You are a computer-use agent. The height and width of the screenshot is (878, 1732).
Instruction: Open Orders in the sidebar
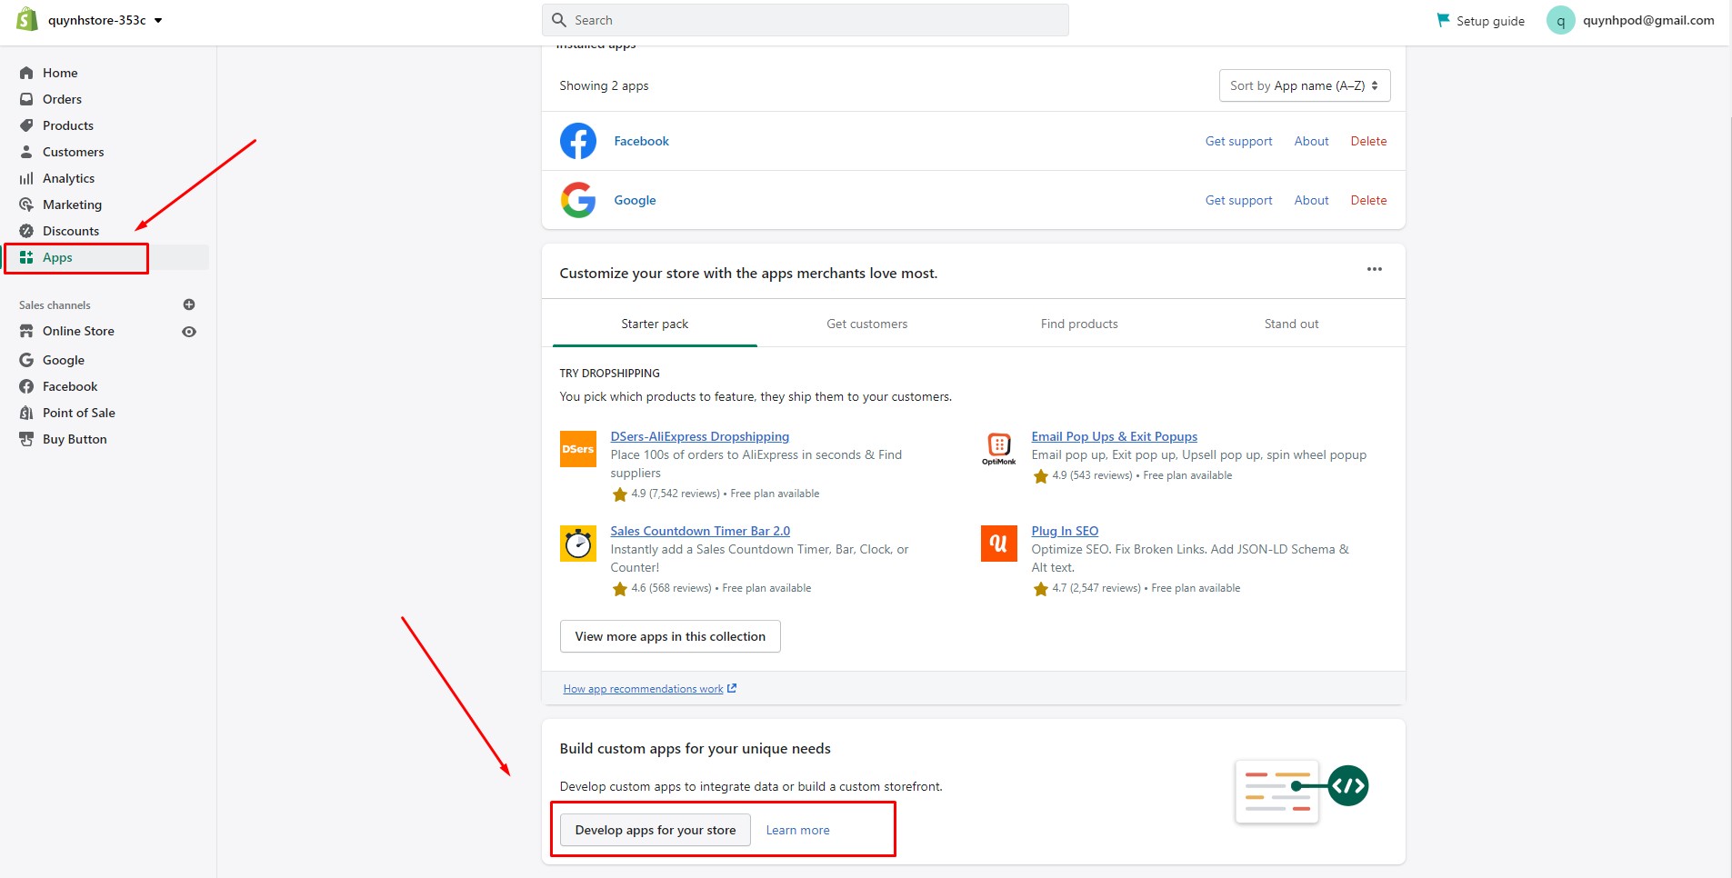pyautogui.click(x=62, y=99)
